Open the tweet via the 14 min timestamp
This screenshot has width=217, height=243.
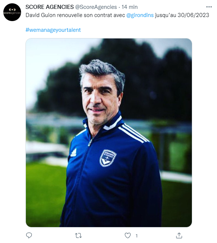(x=129, y=7)
